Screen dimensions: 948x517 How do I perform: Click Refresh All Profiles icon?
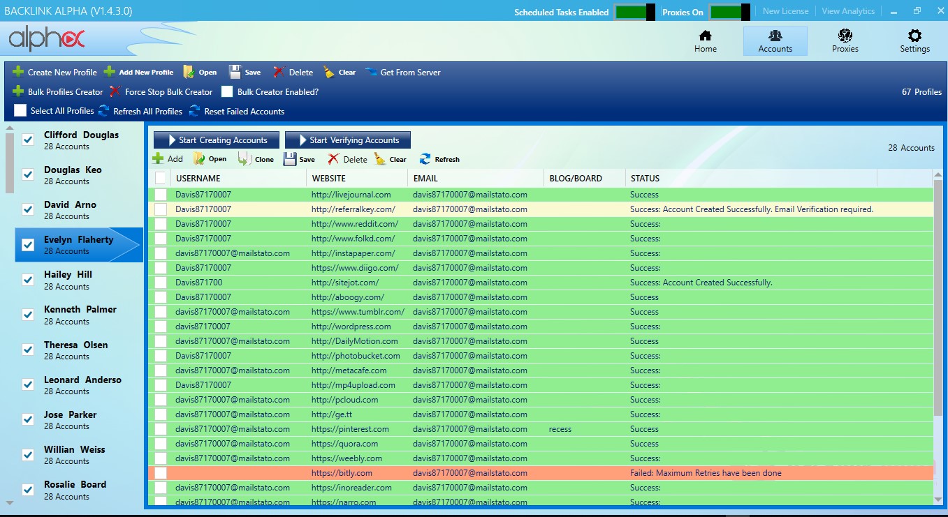click(104, 111)
